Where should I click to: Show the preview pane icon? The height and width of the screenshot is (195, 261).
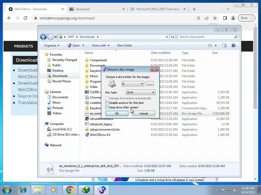click(224, 45)
